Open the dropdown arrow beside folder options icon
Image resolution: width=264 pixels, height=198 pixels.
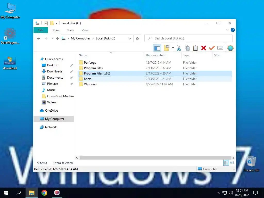(x=173, y=48)
